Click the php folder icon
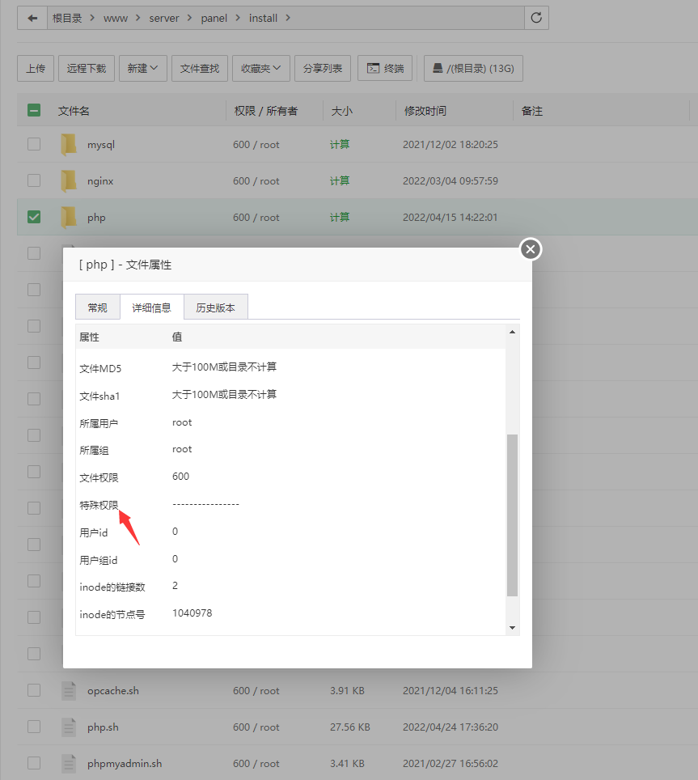The width and height of the screenshot is (698, 780). [69, 217]
